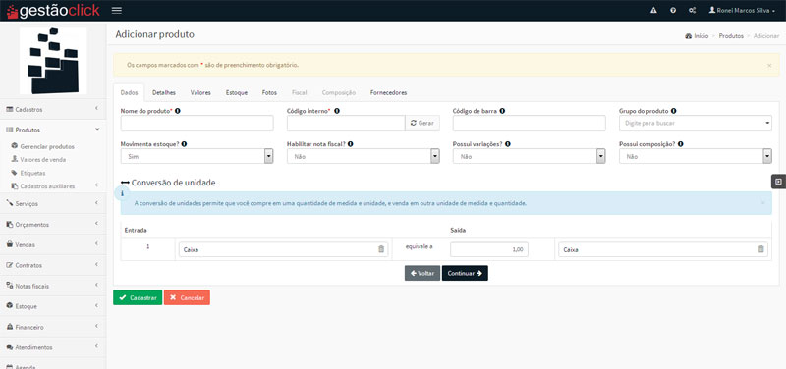Click the Voltar button
Screen dimensions: 786x369
[422, 273]
